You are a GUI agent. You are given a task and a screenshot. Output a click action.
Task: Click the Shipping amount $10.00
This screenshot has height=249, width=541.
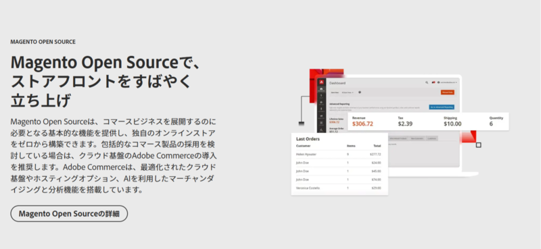pos(452,123)
